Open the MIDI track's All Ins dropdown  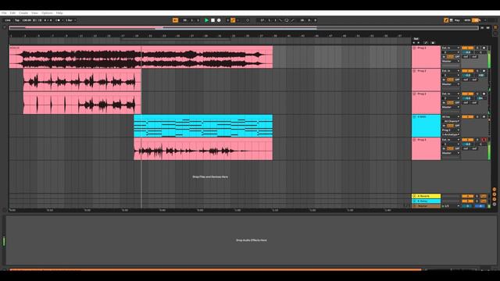[x=451, y=117]
